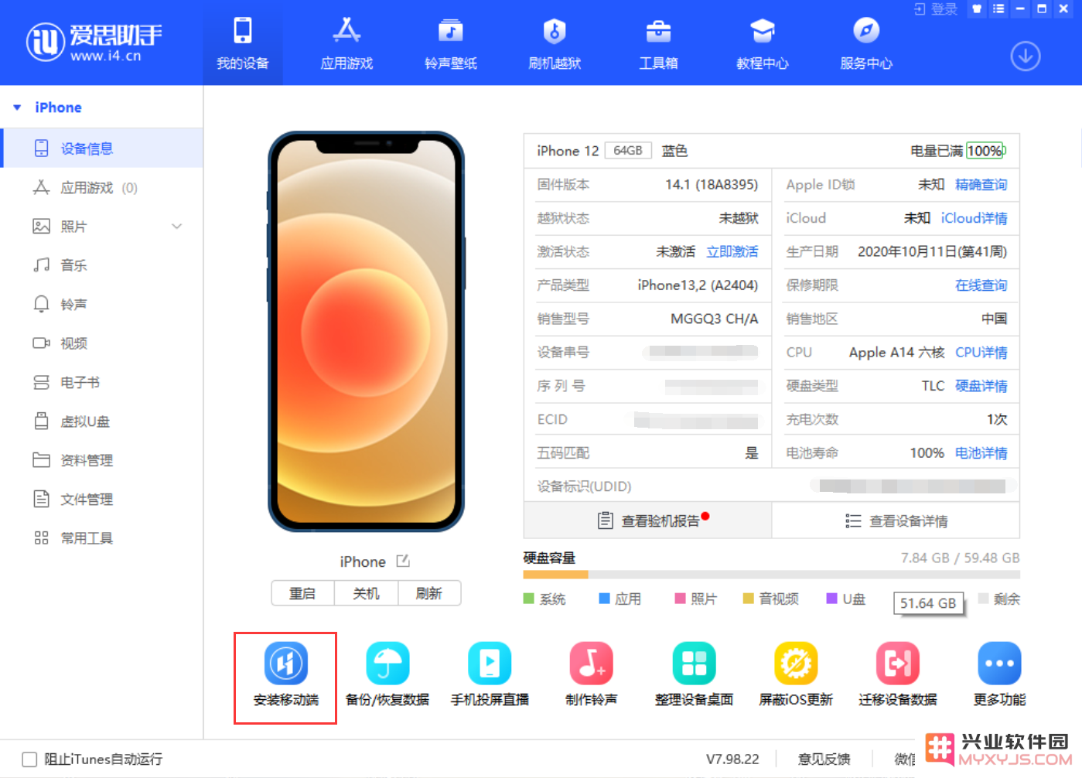Viewport: 1082px width, 778px height.
Task: Open 整理设备桌面 tool
Action: pos(694,674)
